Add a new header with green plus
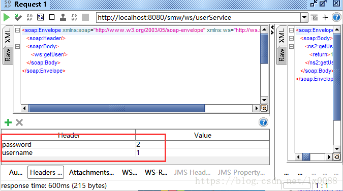The image size is (343, 191). pos(8,122)
